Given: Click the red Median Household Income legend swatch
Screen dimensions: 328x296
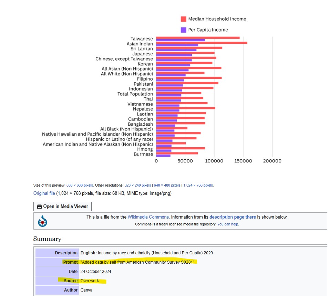Looking at the screenshot, I should 183,19.
